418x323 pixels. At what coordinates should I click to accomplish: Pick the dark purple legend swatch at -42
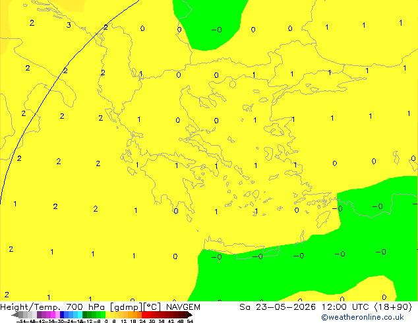39,314
